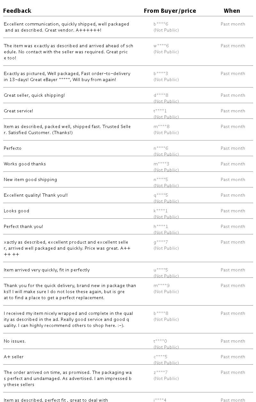Click the 'No issues.' feedback comment

pos(15,341)
